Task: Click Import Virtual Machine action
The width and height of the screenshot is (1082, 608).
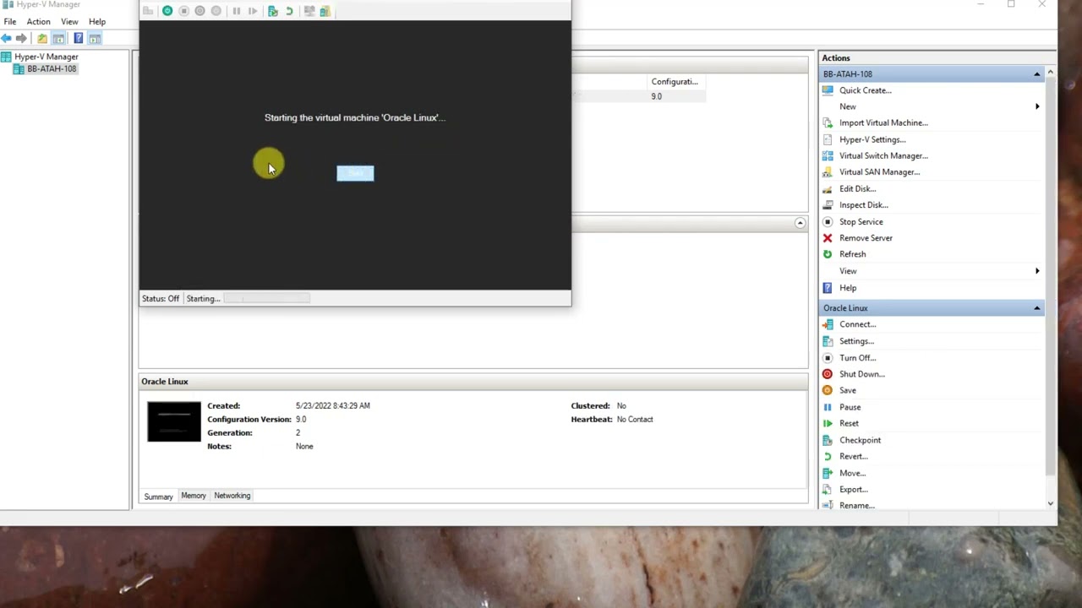Action: pyautogui.click(x=883, y=123)
